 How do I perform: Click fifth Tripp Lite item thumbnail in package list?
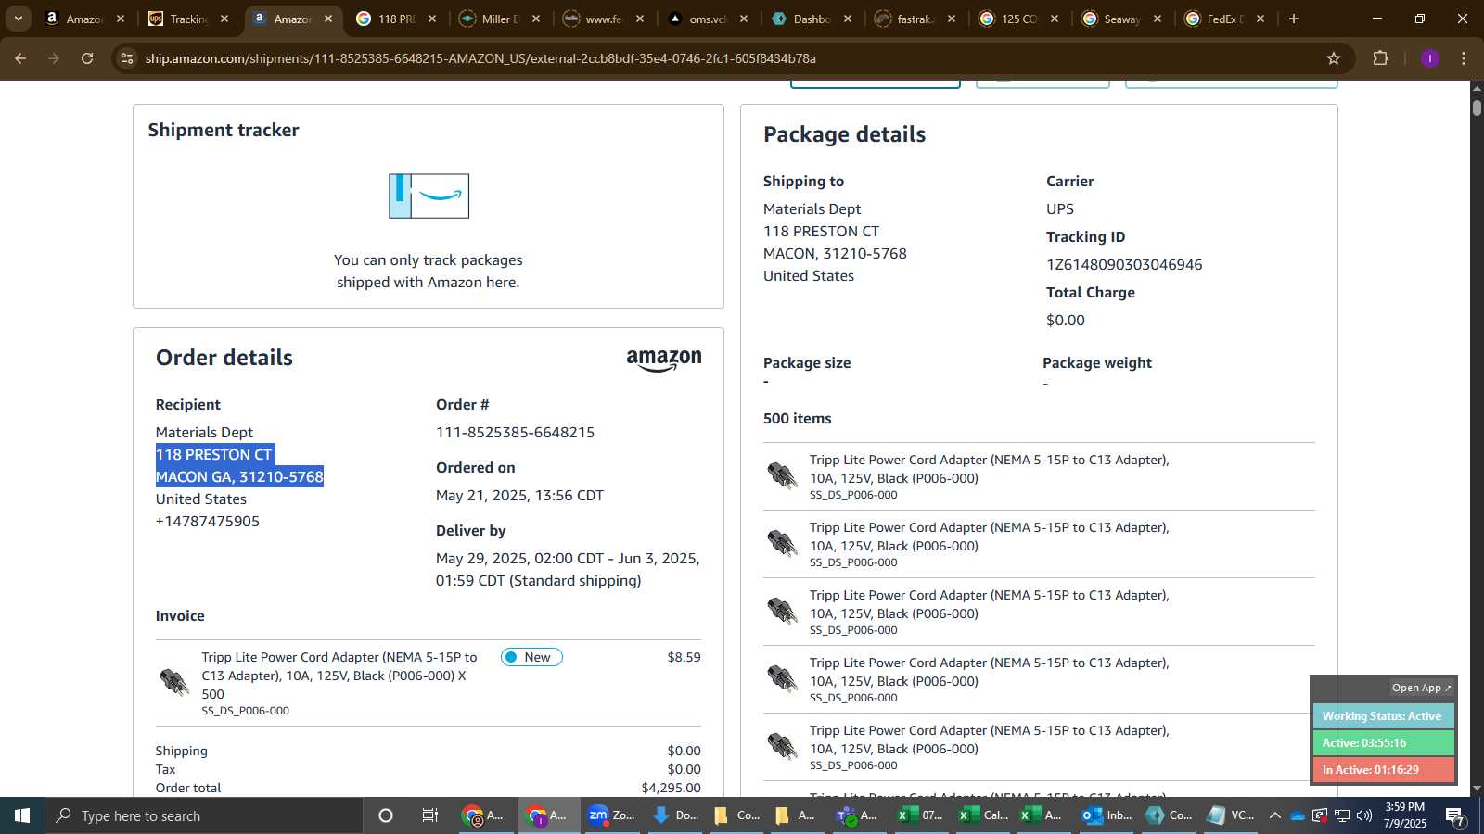pos(782,746)
